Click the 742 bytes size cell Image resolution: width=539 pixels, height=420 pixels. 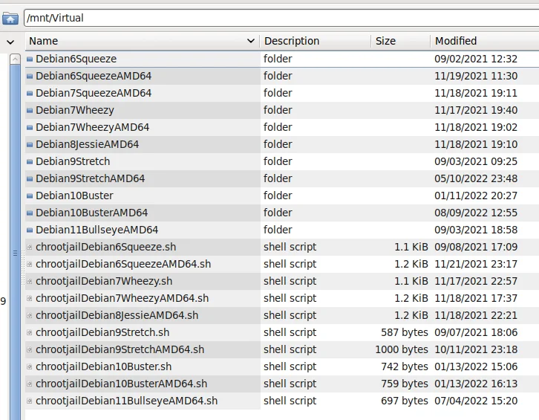coord(405,366)
